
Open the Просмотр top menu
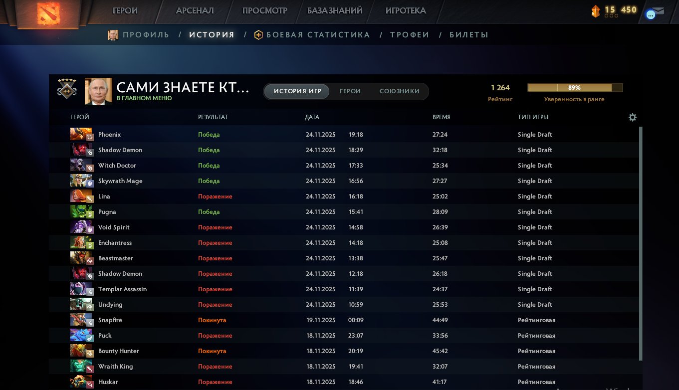pyautogui.click(x=264, y=10)
